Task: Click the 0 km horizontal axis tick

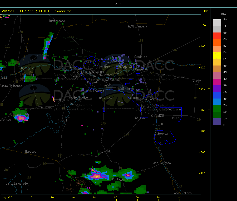Action: point(31,197)
